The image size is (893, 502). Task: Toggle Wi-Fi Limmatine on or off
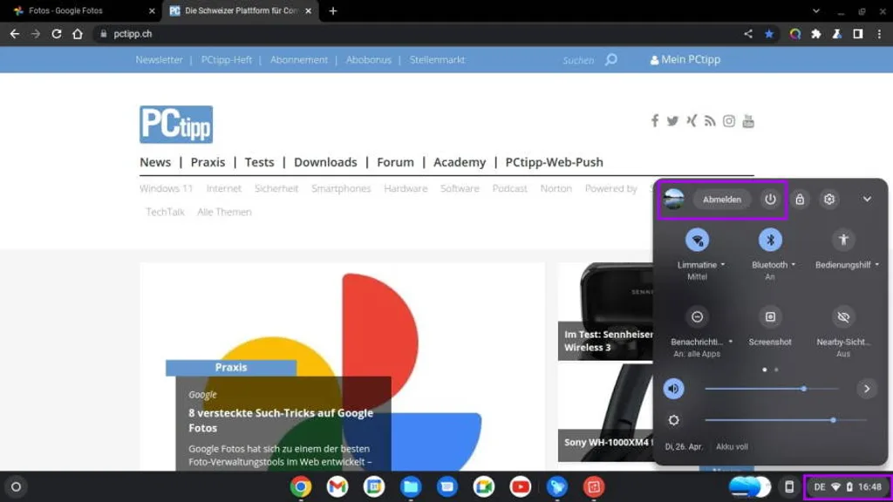click(x=697, y=241)
